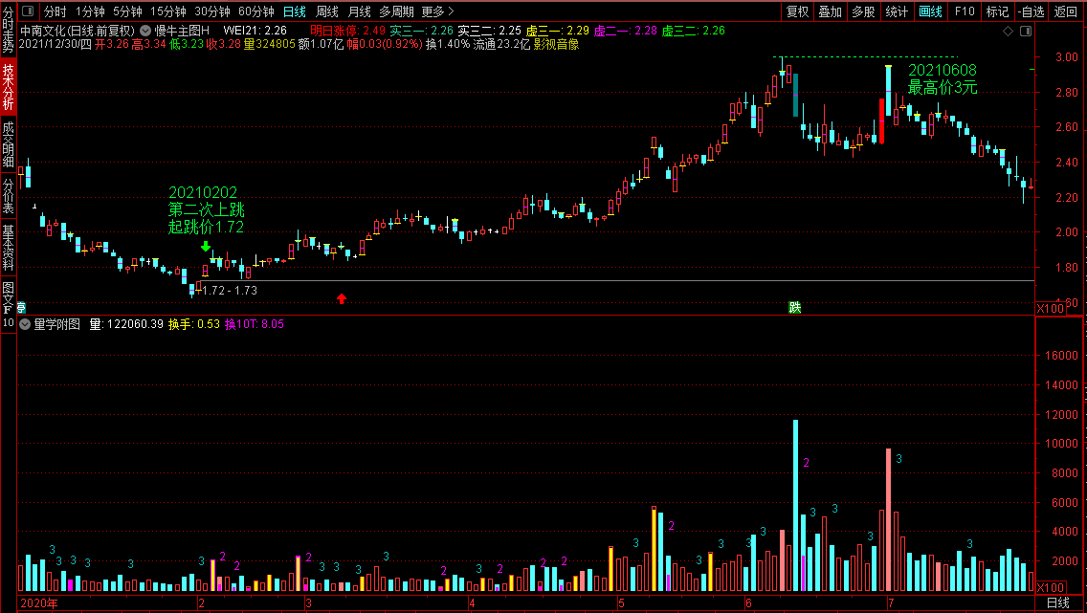
Task: Click the 换10T: 8.05 value
Action: click(255, 324)
